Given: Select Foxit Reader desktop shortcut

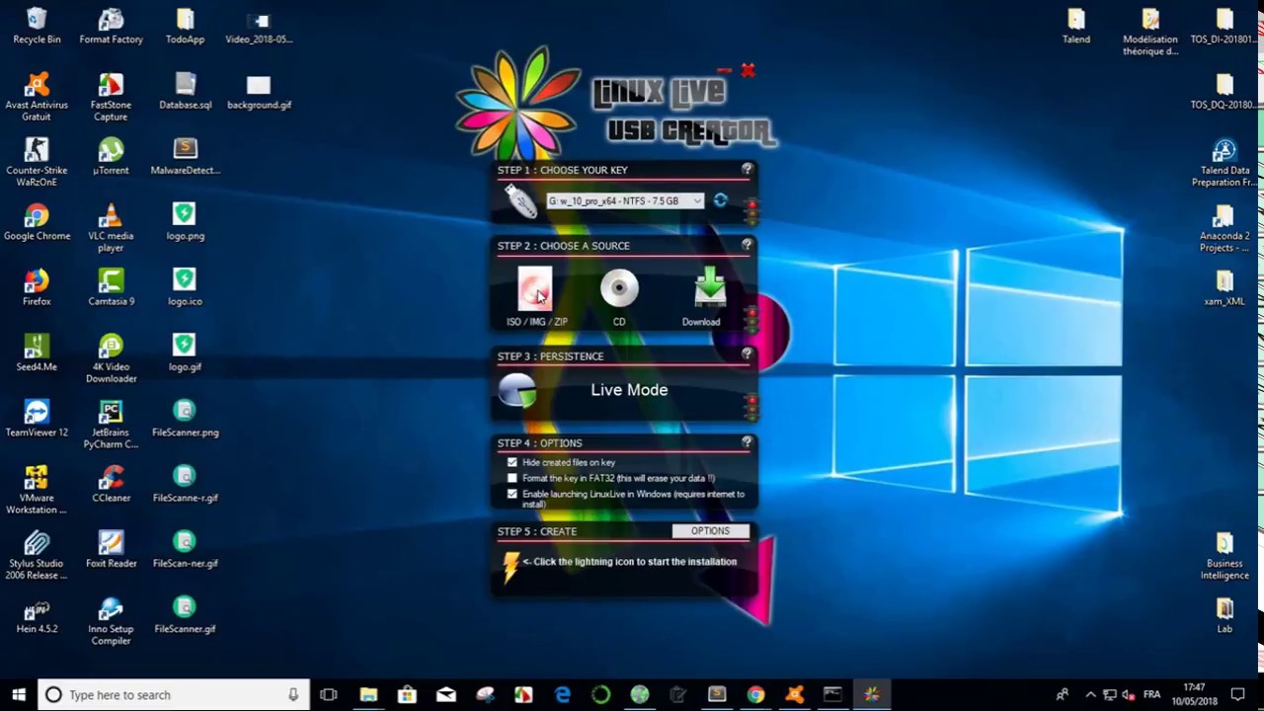Looking at the screenshot, I should [111, 549].
